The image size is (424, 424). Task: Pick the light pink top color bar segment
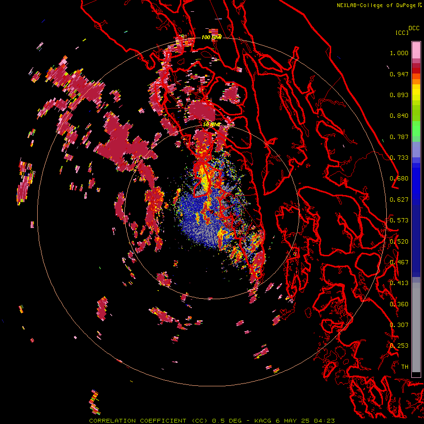click(416, 50)
